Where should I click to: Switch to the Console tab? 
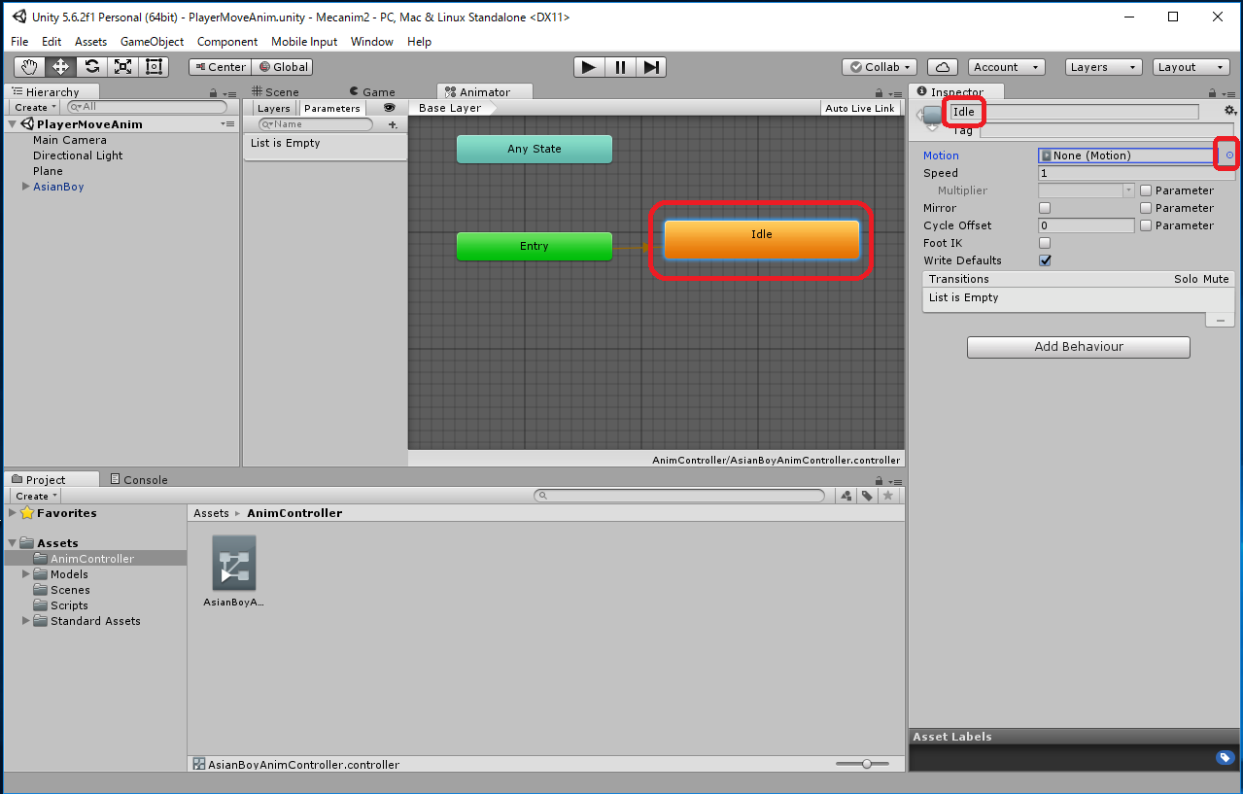click(138, 479)
